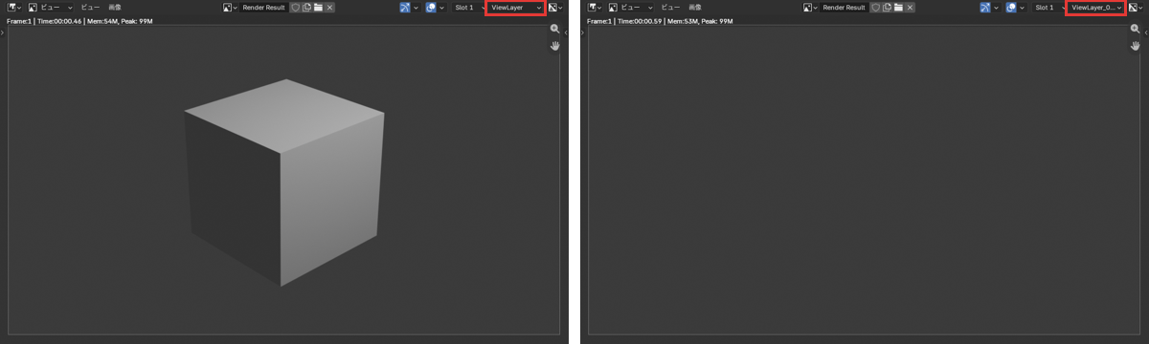Unlink Render Result with X in cube render window

pyautogui.click(x=329, y=8)
